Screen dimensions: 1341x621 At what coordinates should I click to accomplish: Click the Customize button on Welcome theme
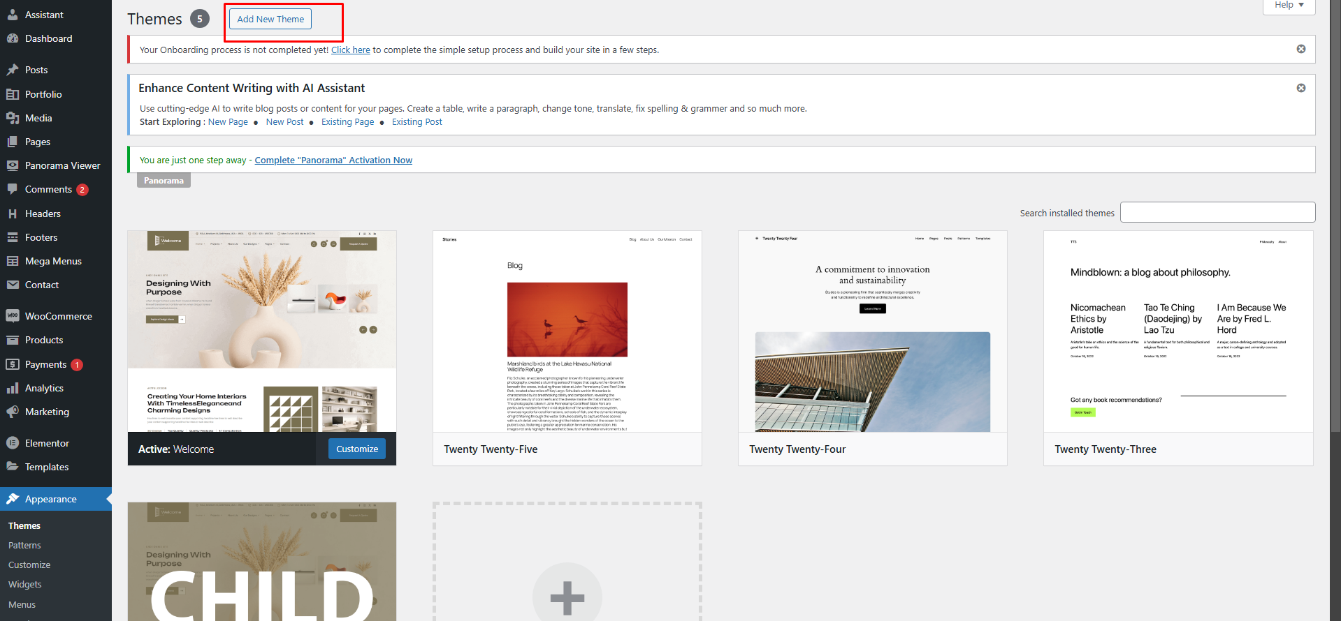357,449
